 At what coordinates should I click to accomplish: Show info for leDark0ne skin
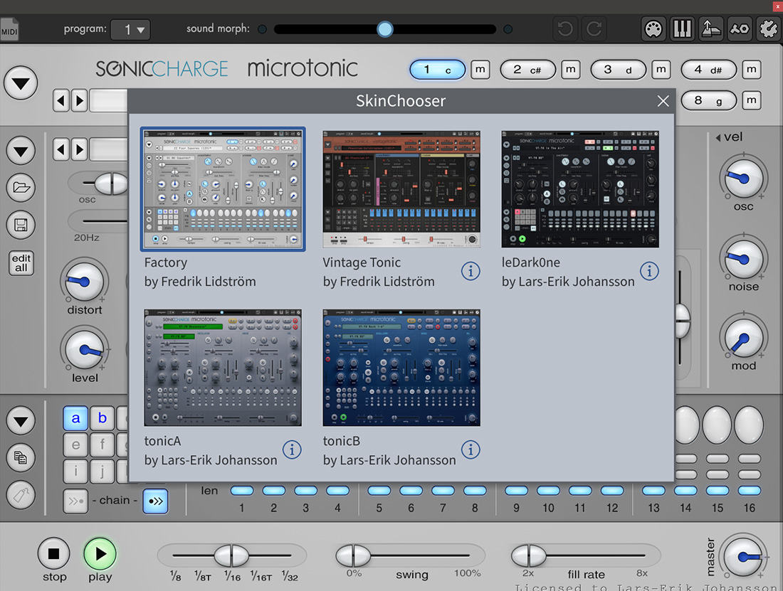648,271
